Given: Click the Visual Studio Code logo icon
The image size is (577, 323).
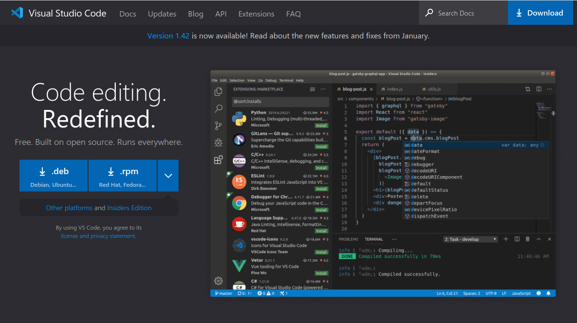Looking at the screenshot, I should click(x=17, y=13).
